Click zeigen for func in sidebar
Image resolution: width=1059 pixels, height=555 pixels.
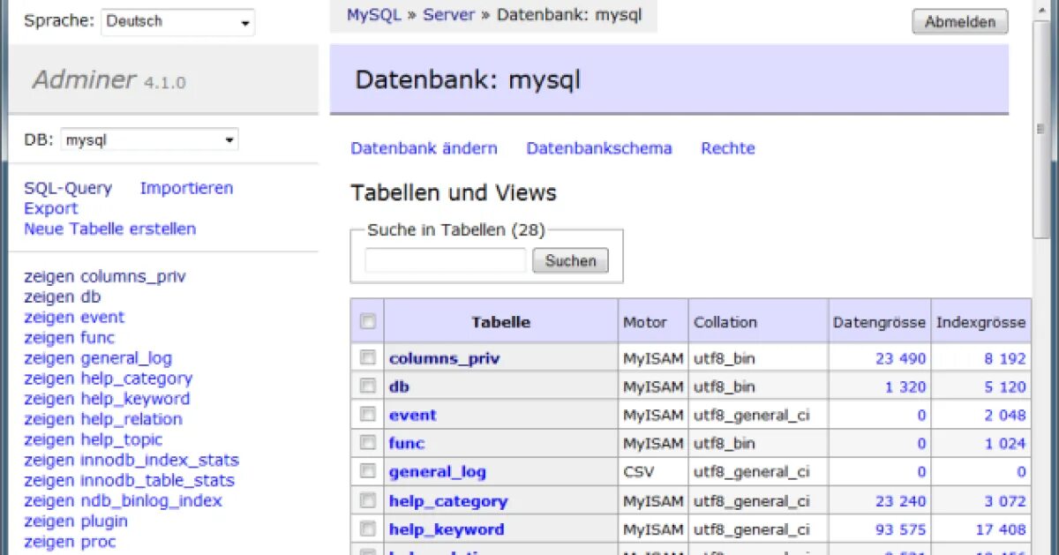pos(49,337)
